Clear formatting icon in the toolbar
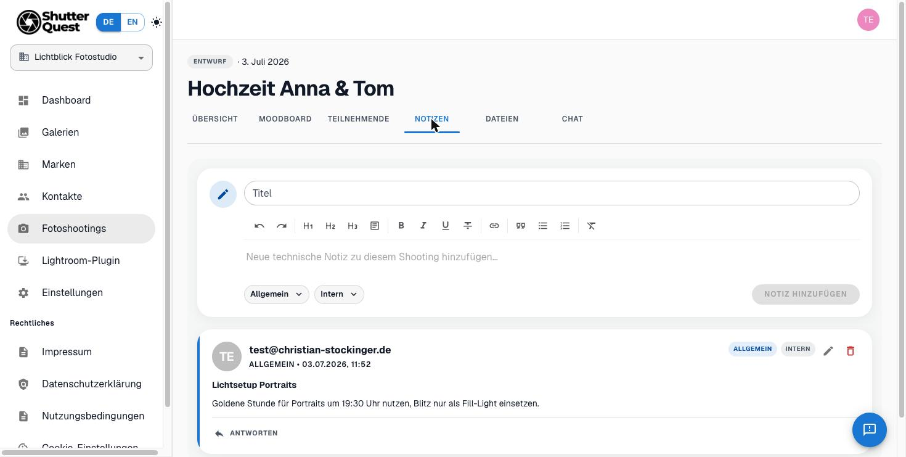Viewport: 906px width, 457px height. [x=592, y=226]
